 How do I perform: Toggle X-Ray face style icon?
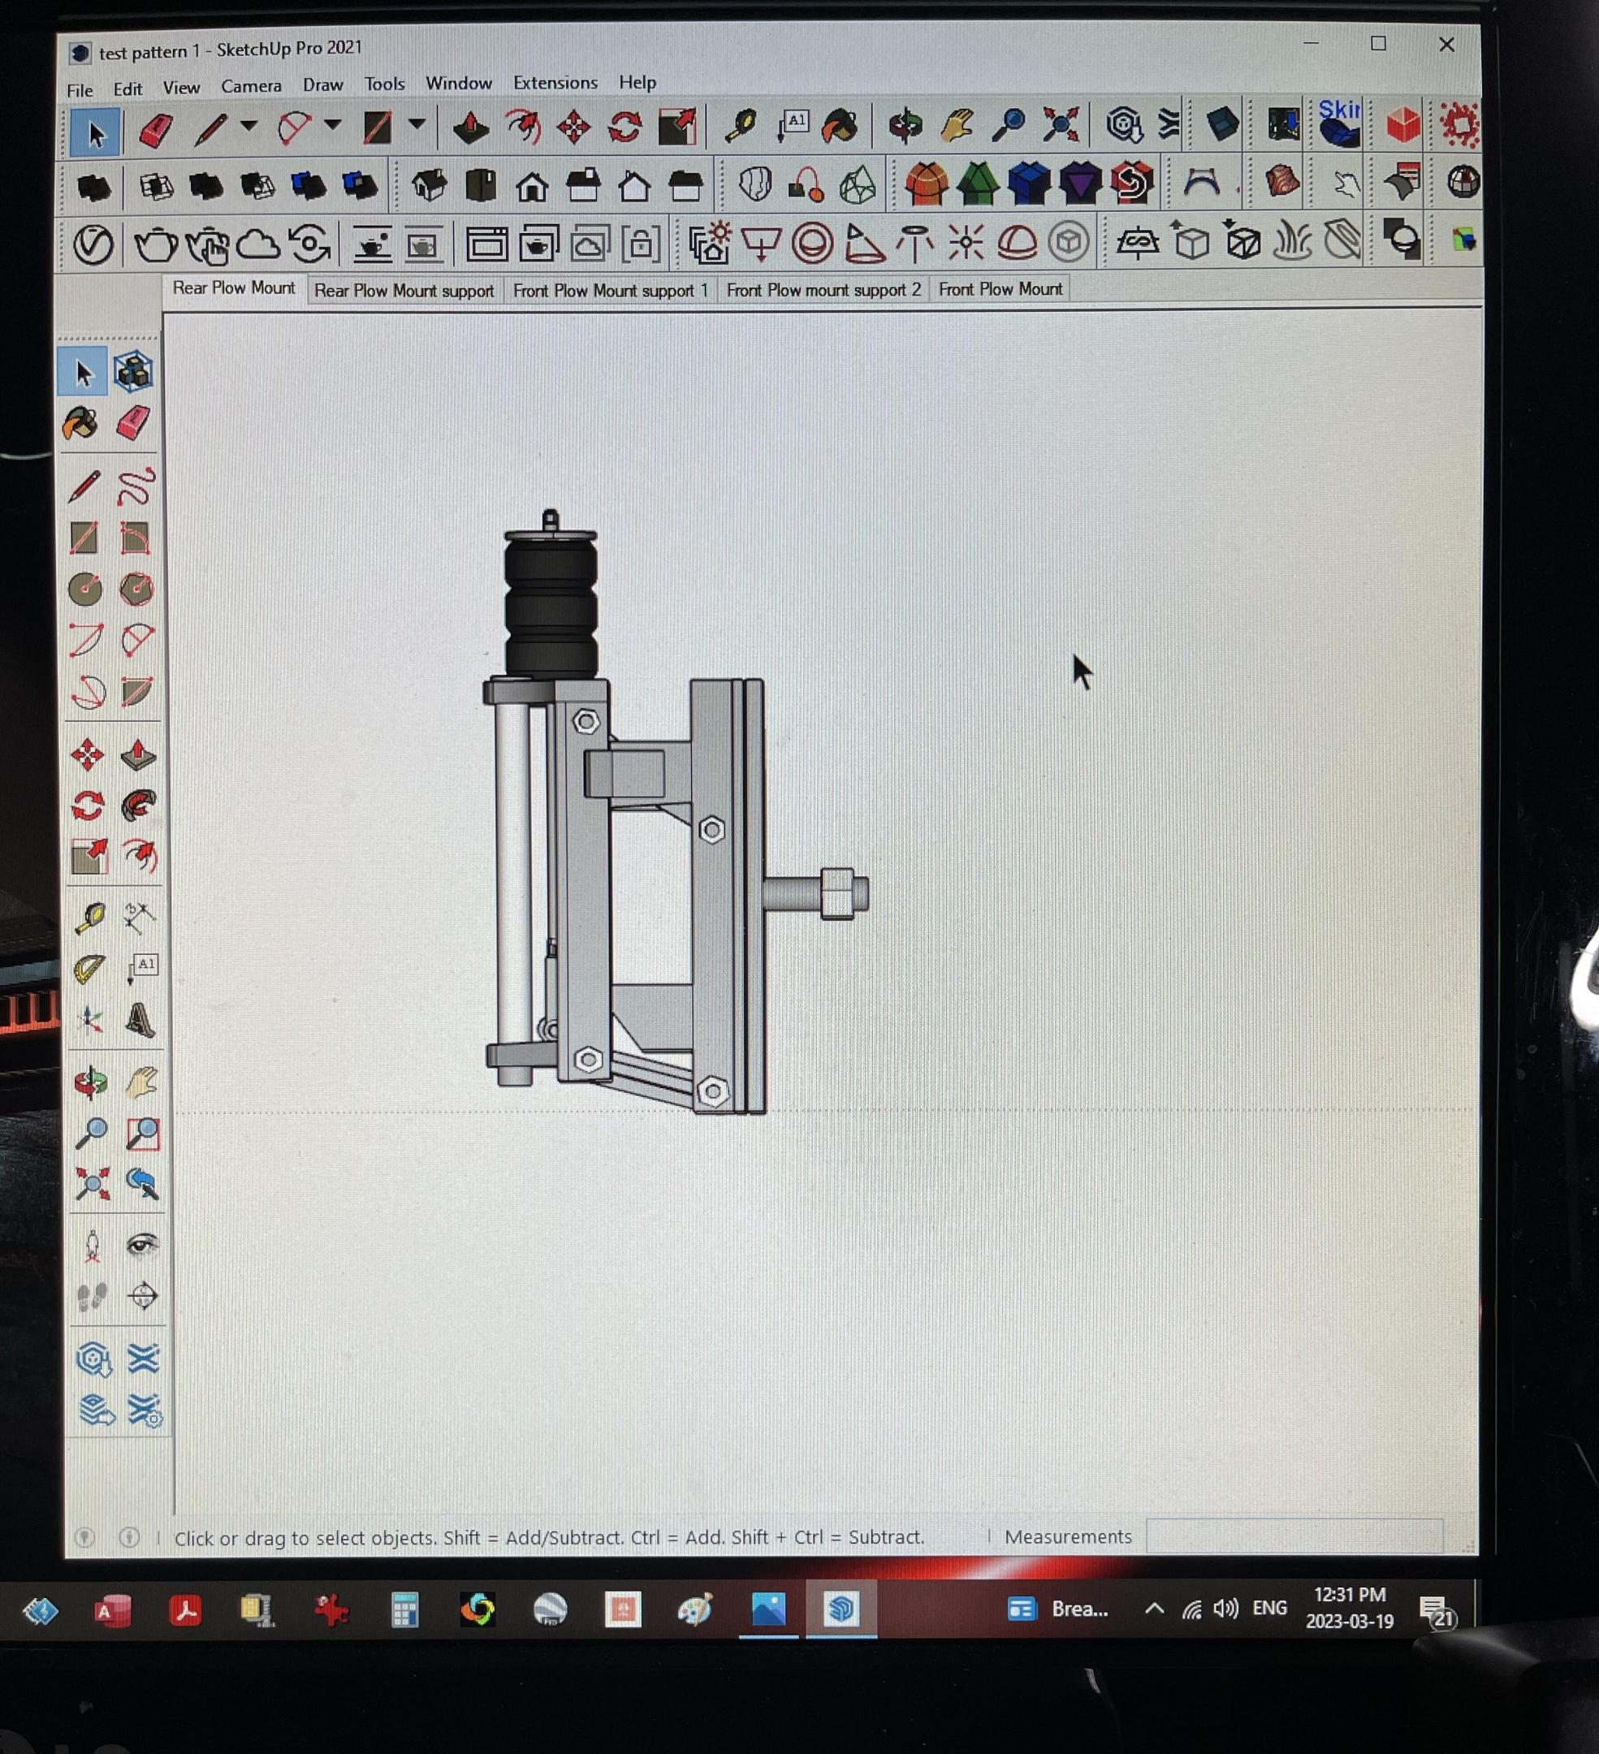(94, 187)
